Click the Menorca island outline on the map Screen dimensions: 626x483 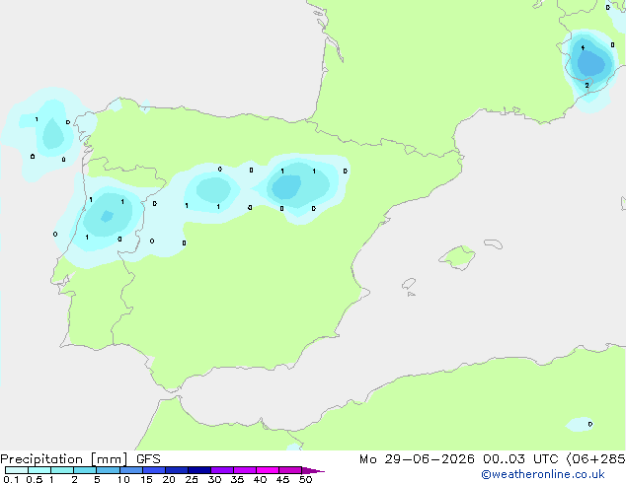(494, 243)
